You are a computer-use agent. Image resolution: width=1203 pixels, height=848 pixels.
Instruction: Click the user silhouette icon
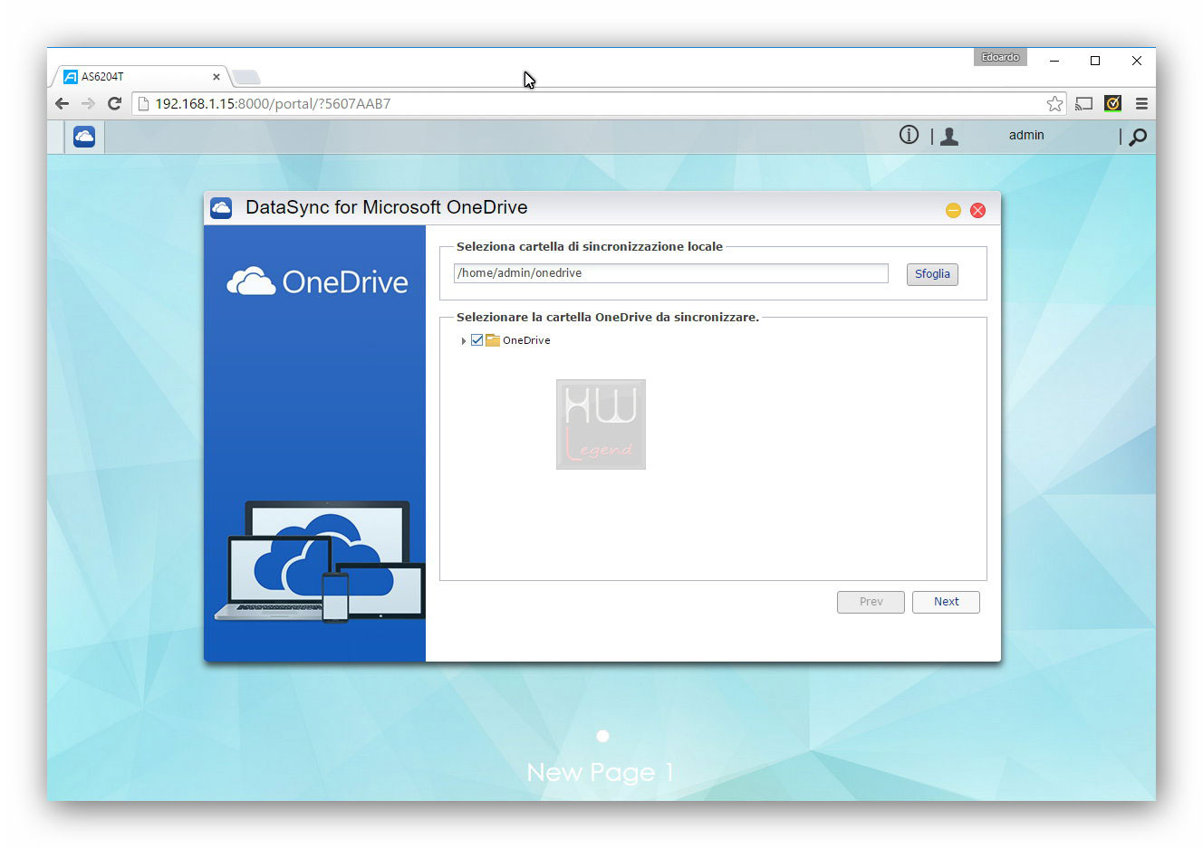coord(949,136)
